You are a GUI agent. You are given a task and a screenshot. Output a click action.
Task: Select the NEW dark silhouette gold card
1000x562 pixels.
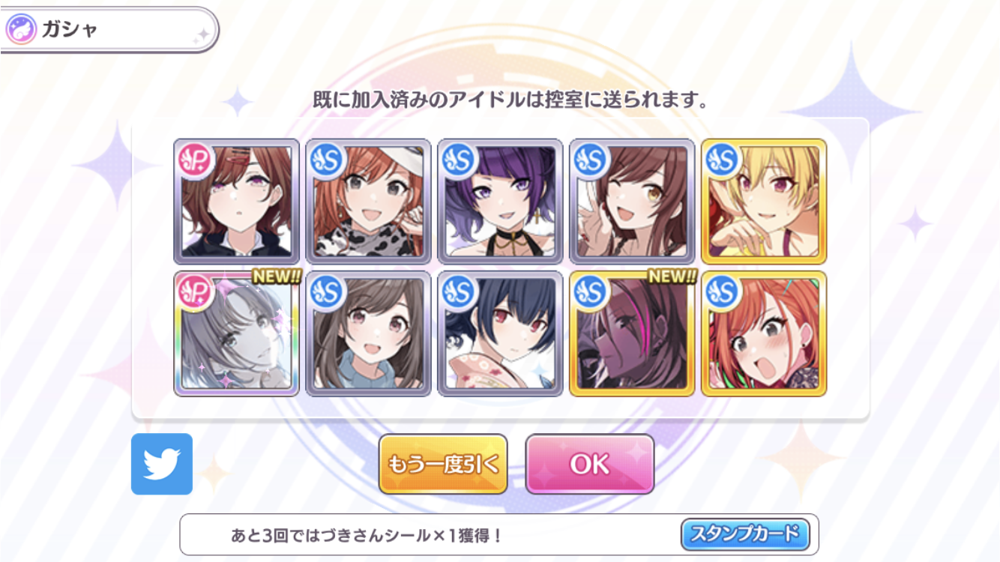pos(632,333)
